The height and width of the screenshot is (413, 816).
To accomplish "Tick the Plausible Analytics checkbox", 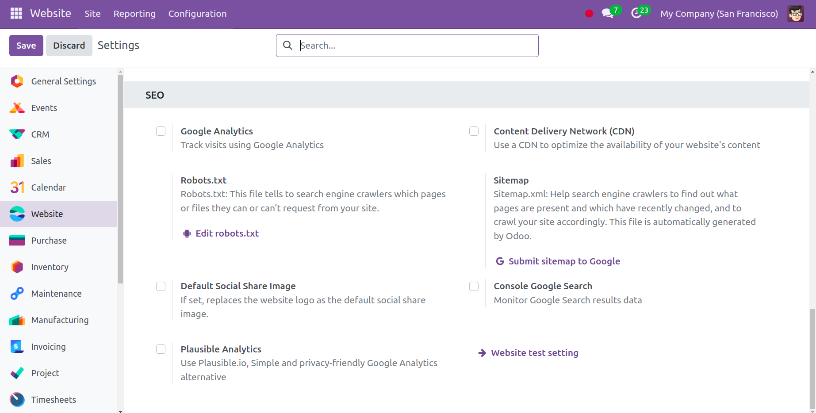I will (161, 349).
